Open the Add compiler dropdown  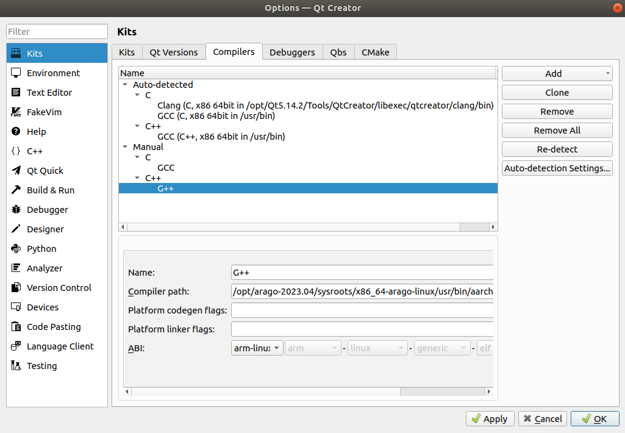pyautogui.click(x=557, y=74)
